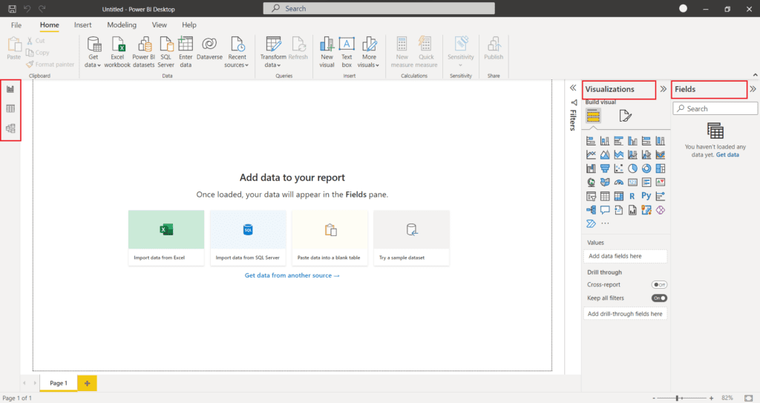Toggle Cross-report drill through switch
Image resolution: width=760 pixels, height=403 pixels.
pyautogui.click(x=659, y=285)
